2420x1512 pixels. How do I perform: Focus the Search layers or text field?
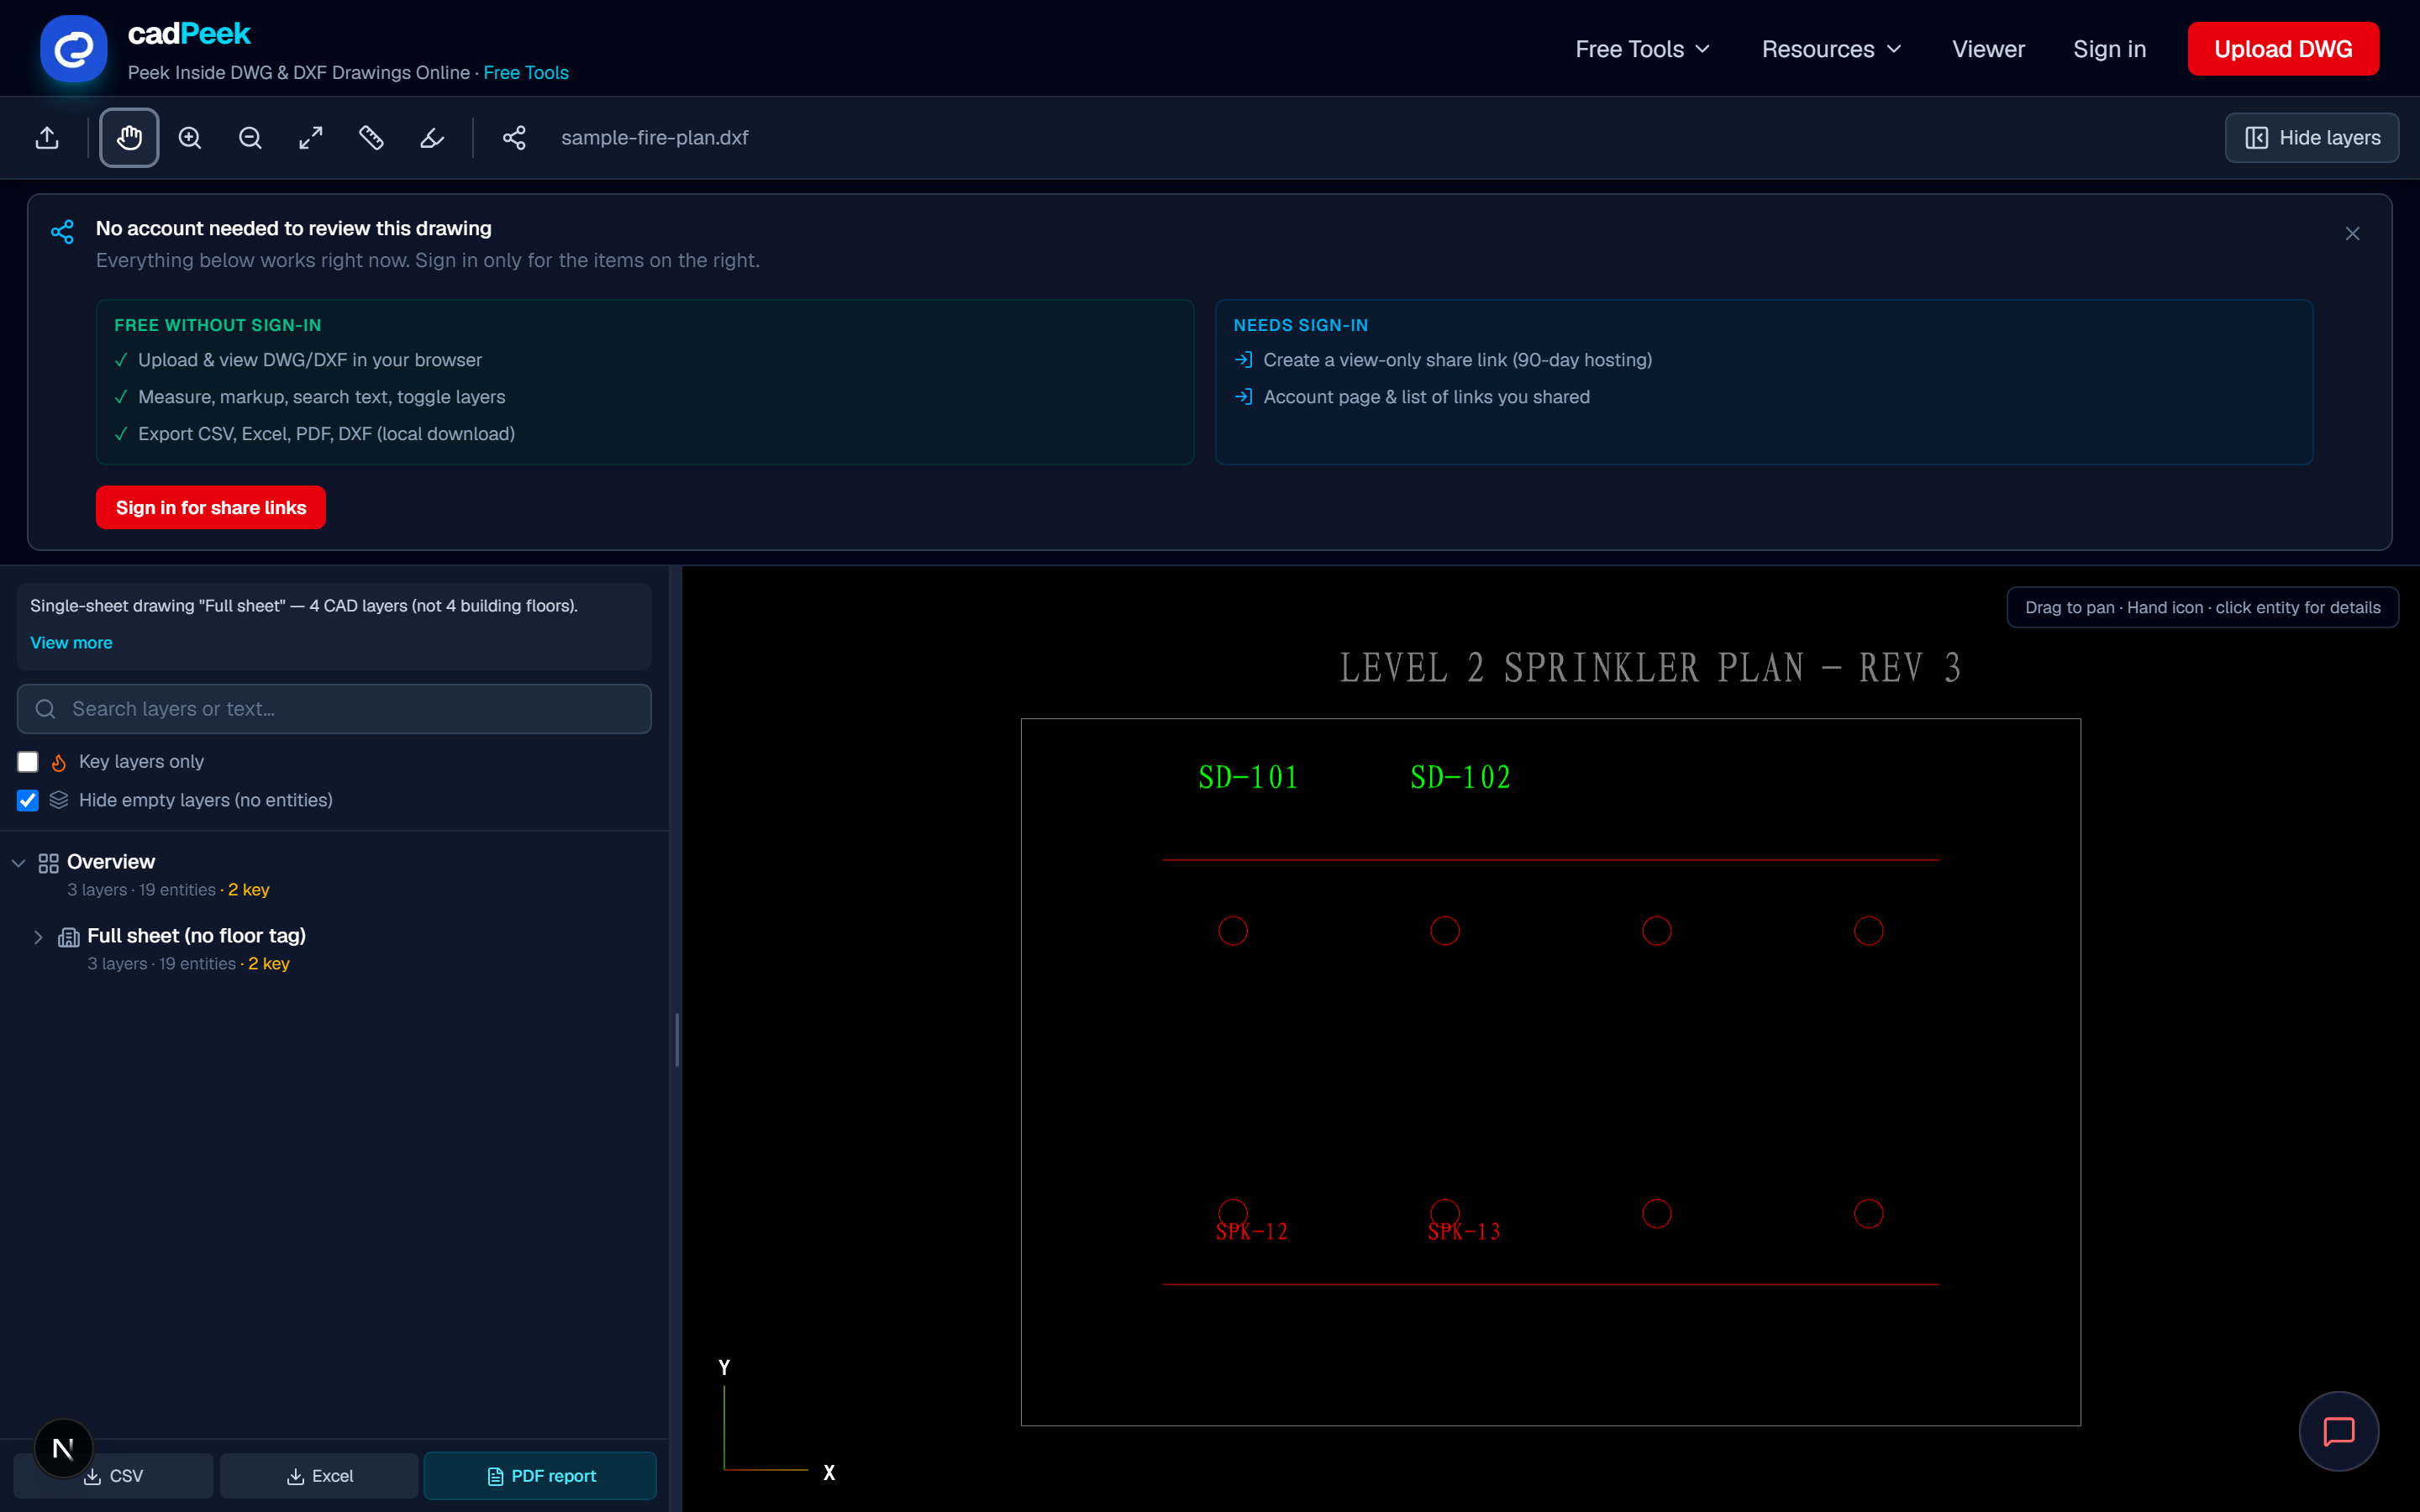[x=334, y=709]
